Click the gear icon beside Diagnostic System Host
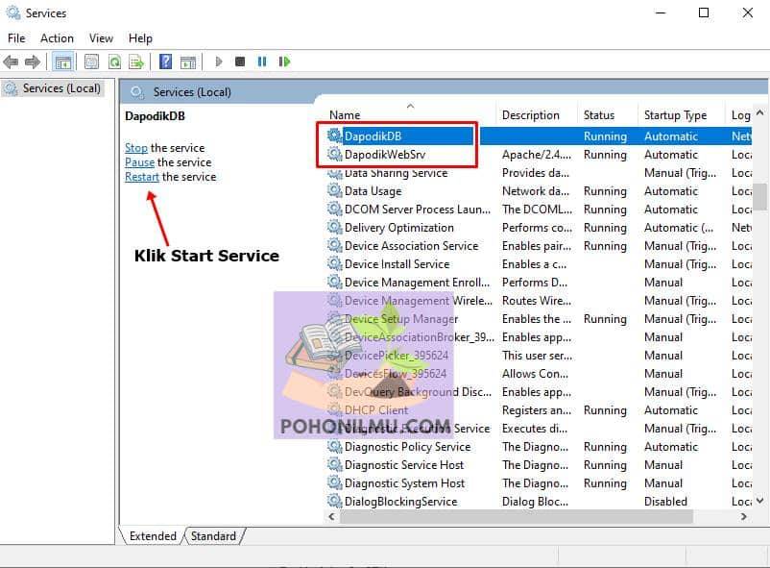The width and height of the screenshot is (770, 568). (x=334, y=482)
